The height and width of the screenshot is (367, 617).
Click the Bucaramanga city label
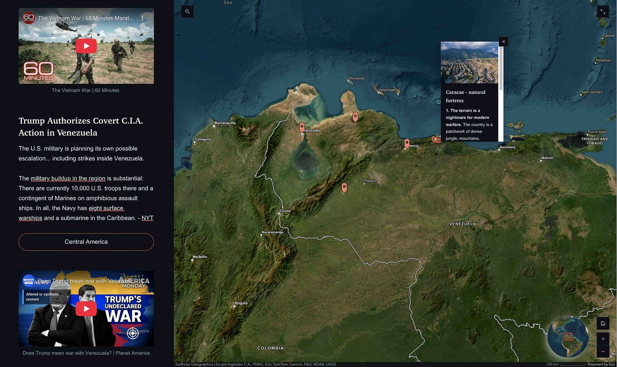point(272,232)
